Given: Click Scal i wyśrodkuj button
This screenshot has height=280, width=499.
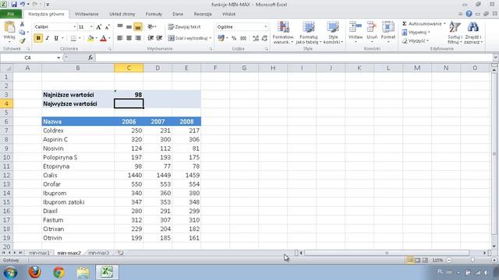Looking at the screenshot, I should (188, 38).
